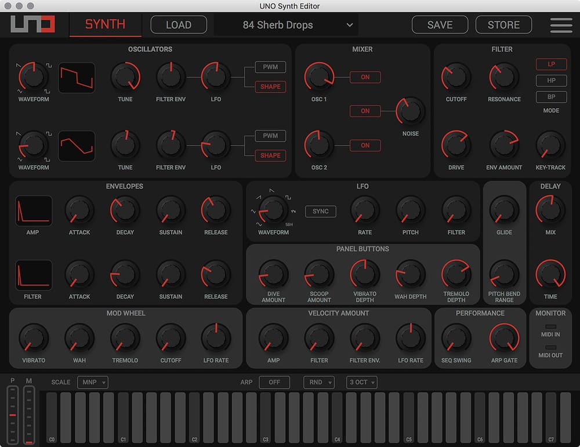Open the hamburger menu icon

[561, 25]
